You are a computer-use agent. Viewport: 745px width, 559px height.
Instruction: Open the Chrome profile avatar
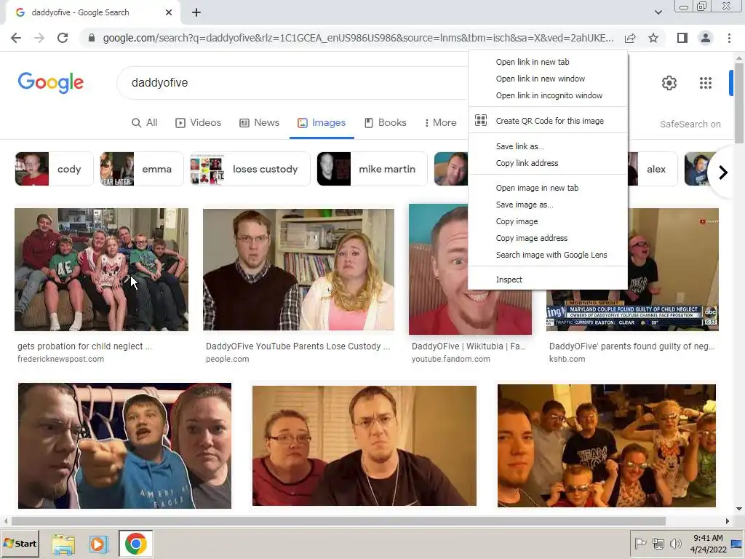click(706, 38)
